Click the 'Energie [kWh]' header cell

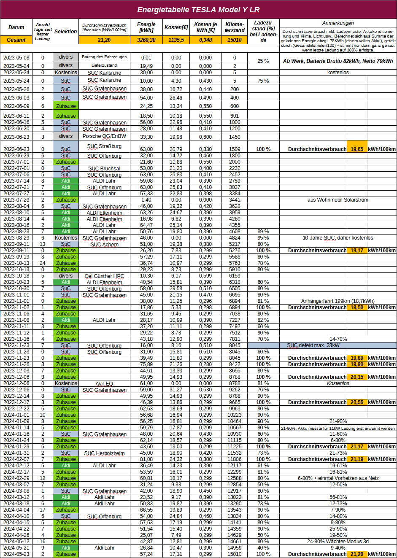point(146,27)
